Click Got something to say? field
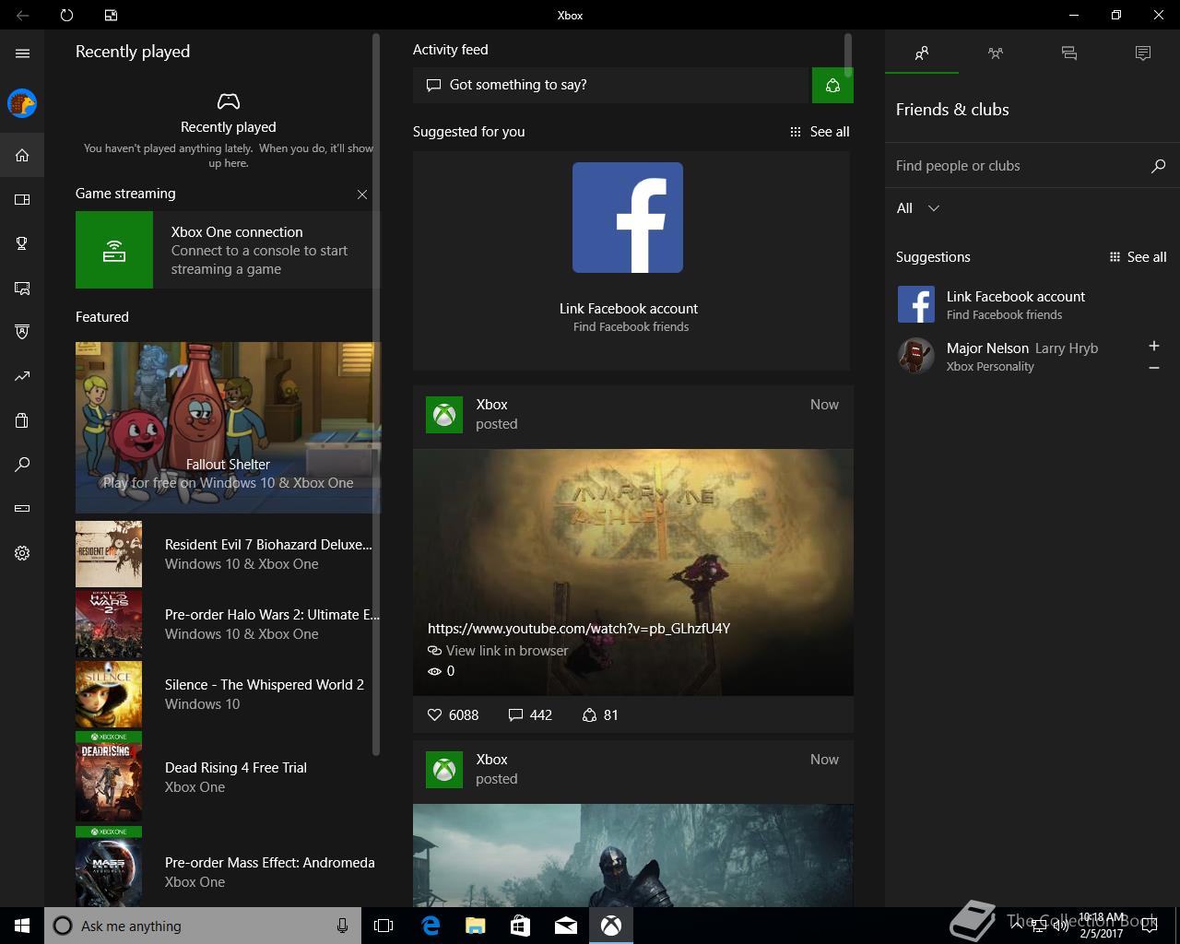1180x944 pixels. (x=612, y=85)
